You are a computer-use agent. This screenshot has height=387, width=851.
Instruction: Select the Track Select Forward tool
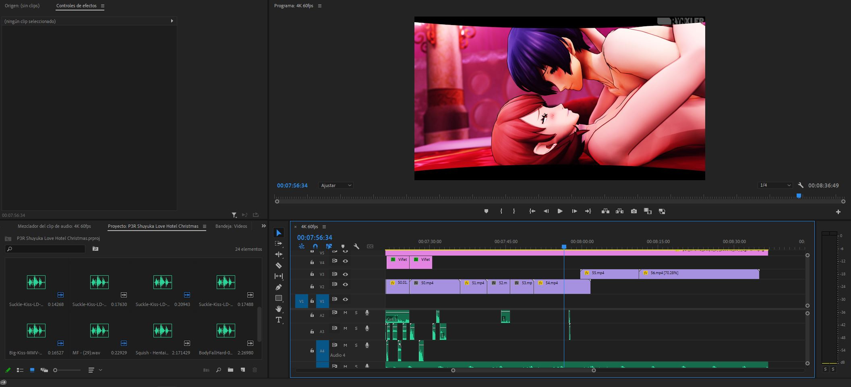pos(279,243)
